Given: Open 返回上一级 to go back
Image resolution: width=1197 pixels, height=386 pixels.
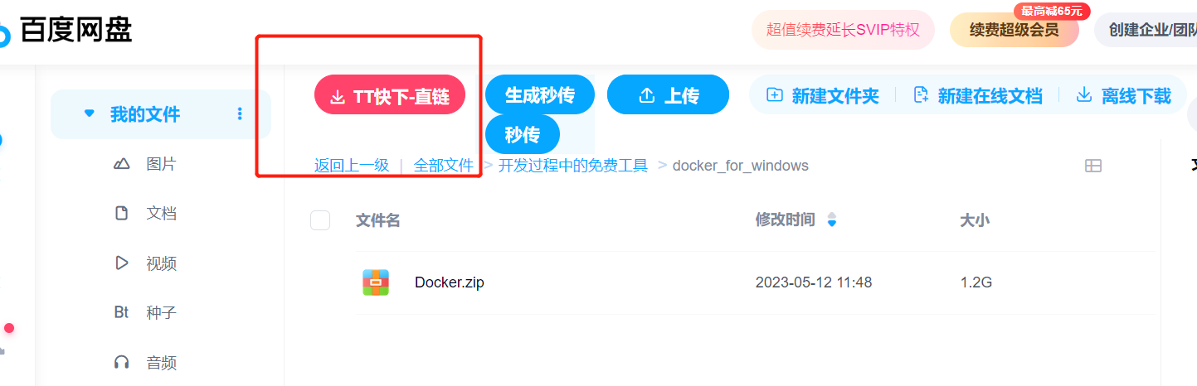Looking at the screenshot, I should coord(352,166).
